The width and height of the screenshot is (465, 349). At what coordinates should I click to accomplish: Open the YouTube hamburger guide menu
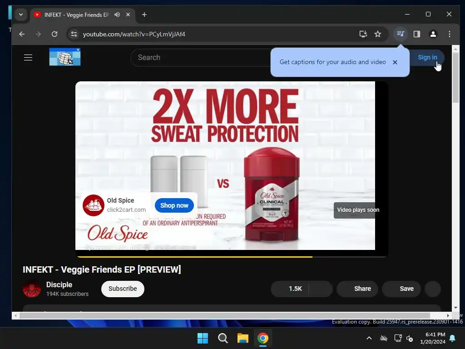pos(28,57)
